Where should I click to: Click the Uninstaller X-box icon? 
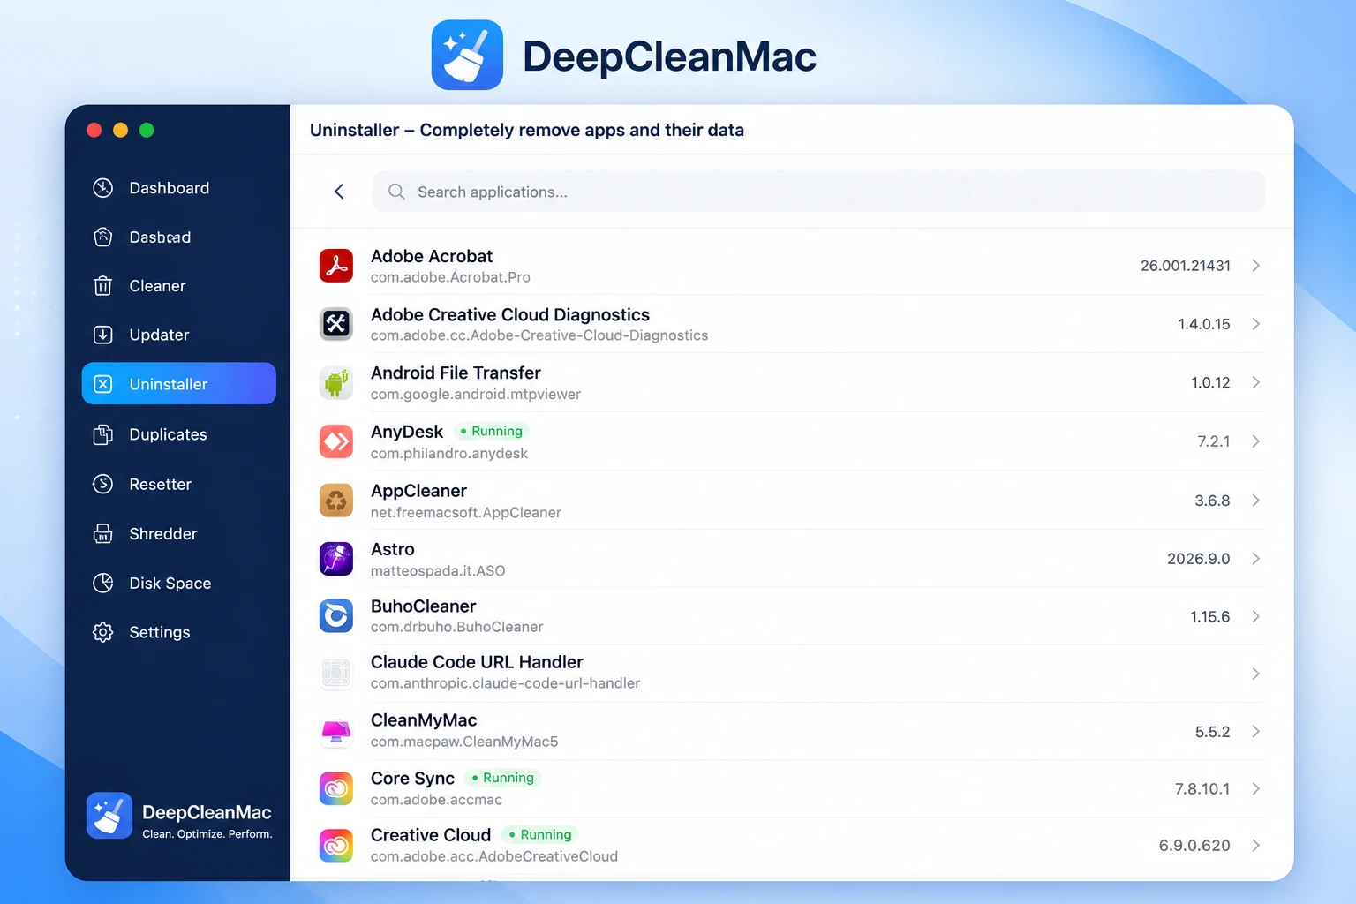[103, 384]
